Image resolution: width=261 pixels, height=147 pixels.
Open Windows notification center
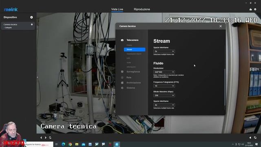tap(257, 144)
